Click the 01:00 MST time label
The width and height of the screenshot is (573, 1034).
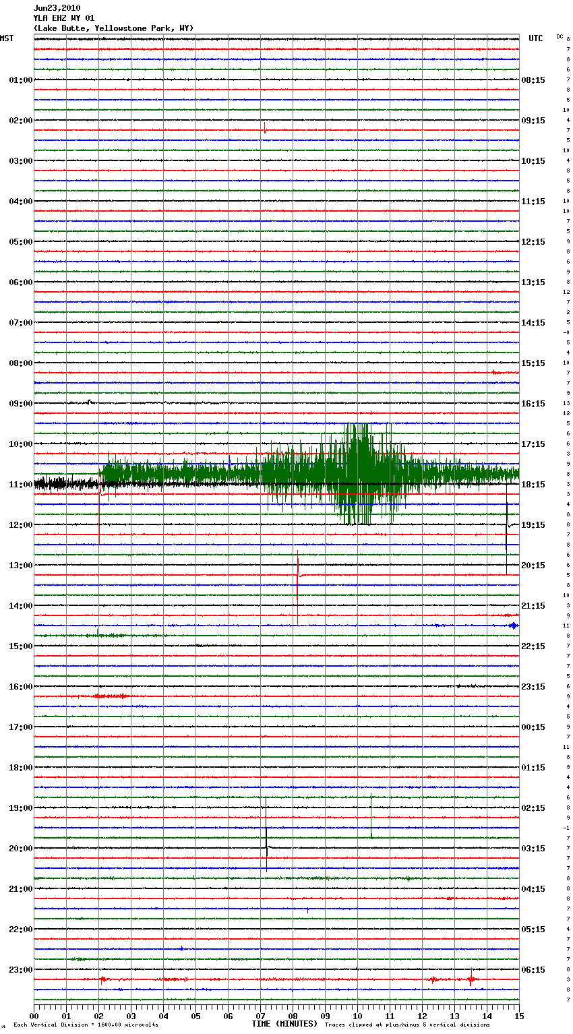(21, 80)
